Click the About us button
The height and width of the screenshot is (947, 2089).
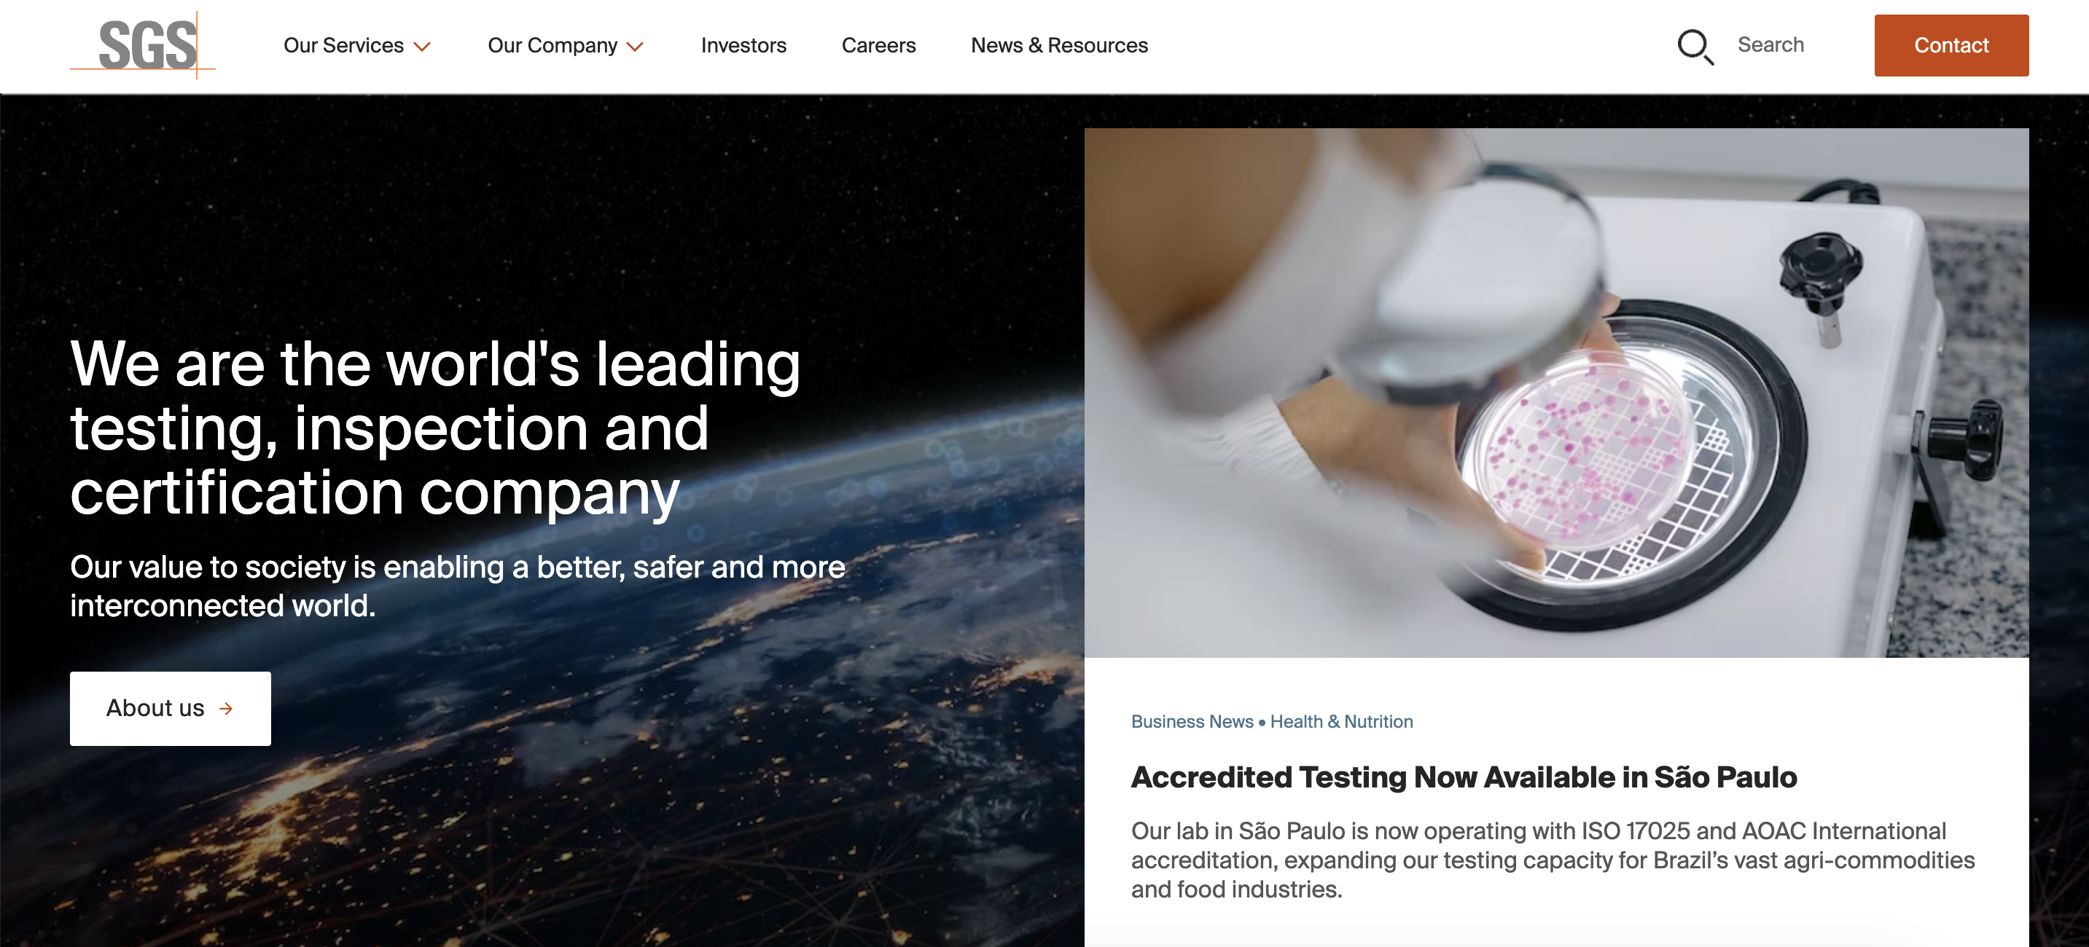point(171,709)
